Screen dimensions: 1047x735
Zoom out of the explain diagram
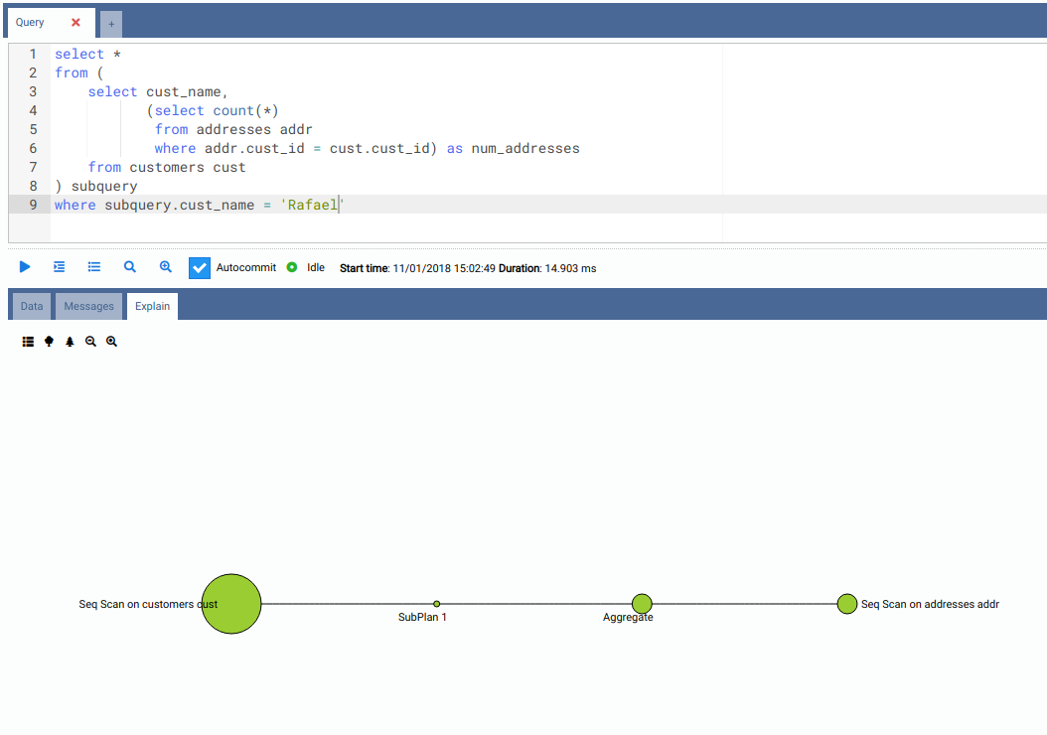[x=90, y=342]
